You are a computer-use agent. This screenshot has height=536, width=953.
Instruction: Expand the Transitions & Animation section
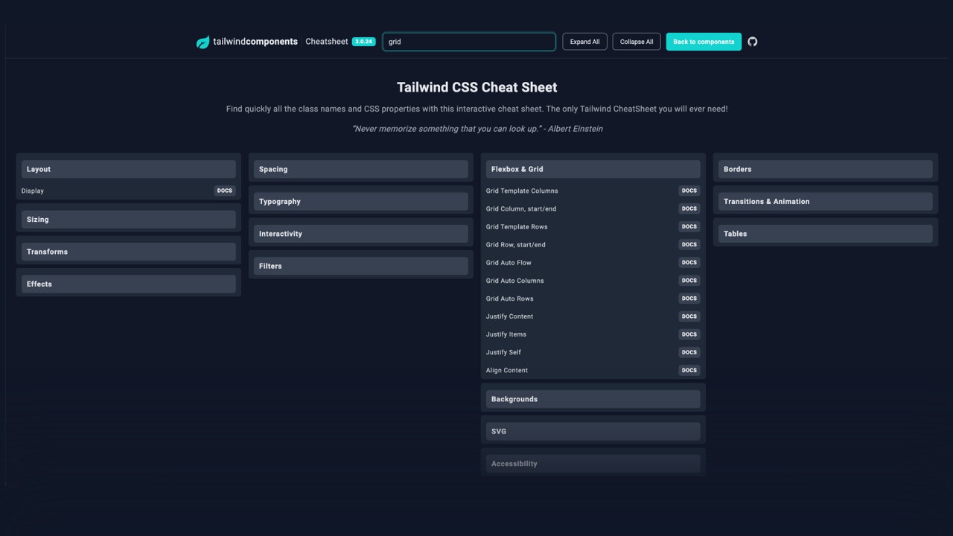coord(826,201)
